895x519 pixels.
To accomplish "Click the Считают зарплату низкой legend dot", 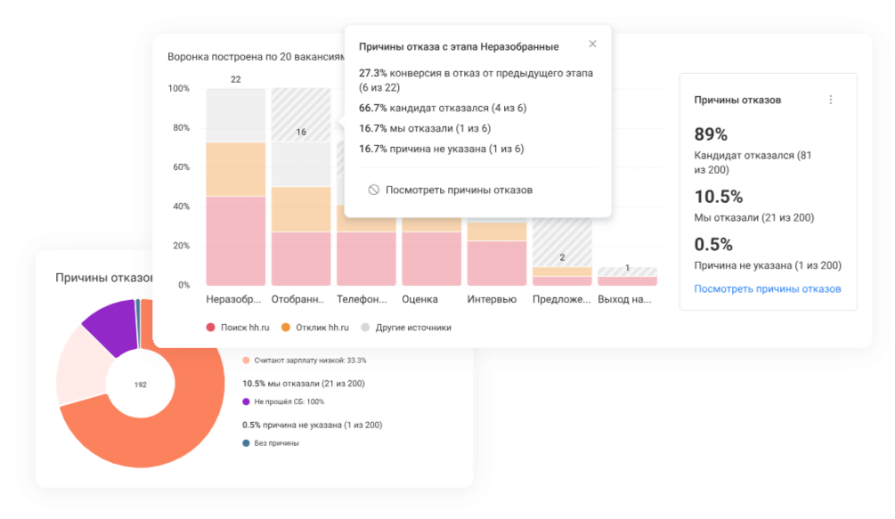I will (247, 361).
